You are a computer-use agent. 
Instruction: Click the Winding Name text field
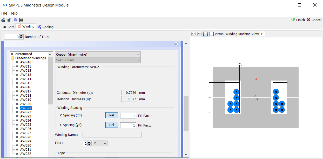112,135
